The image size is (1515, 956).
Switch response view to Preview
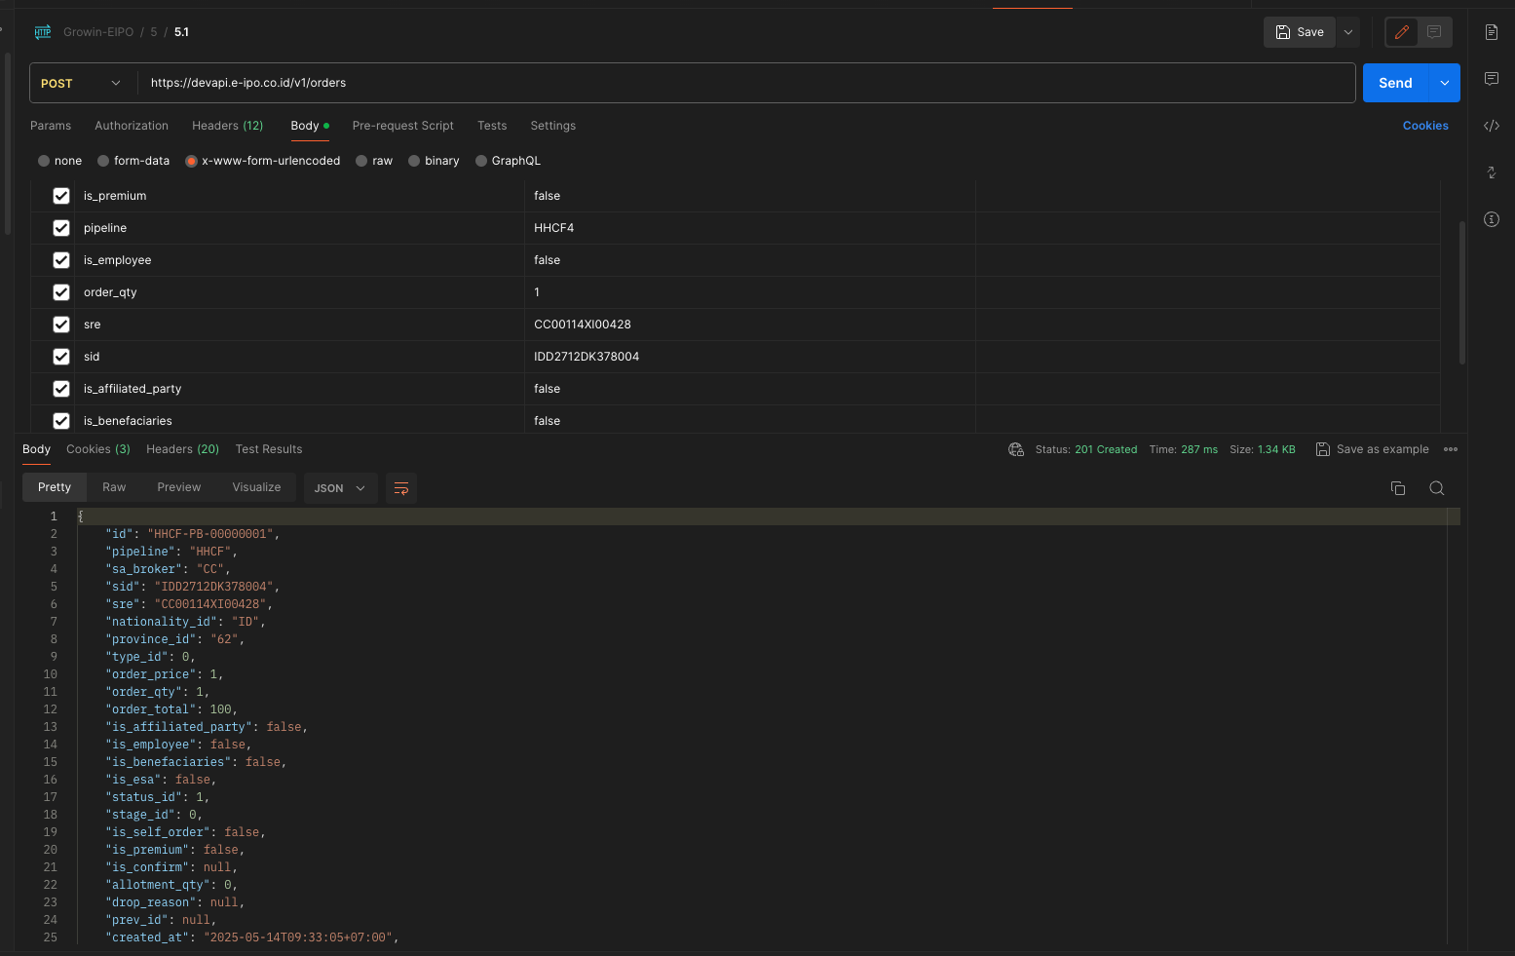click(179, 487)
